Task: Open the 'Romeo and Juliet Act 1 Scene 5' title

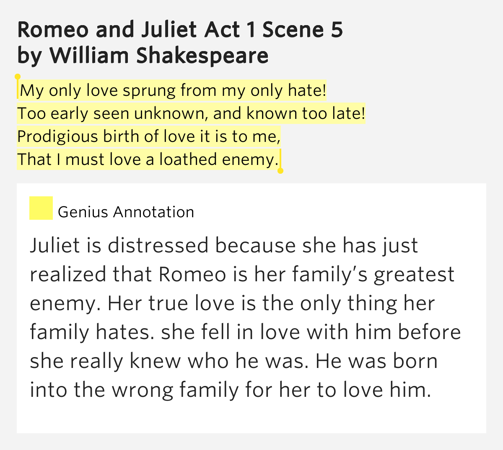Action: (x=180, y=30)
